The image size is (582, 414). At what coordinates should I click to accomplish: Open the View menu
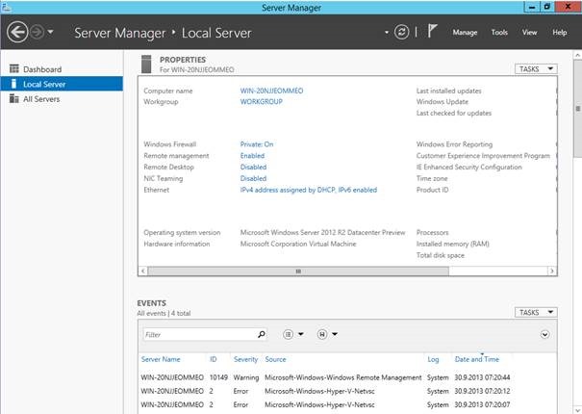point(529,33)
